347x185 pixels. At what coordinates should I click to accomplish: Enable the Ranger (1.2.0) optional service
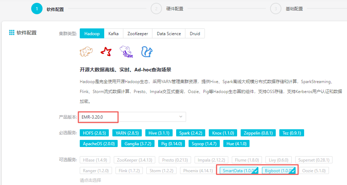[96, 170]
